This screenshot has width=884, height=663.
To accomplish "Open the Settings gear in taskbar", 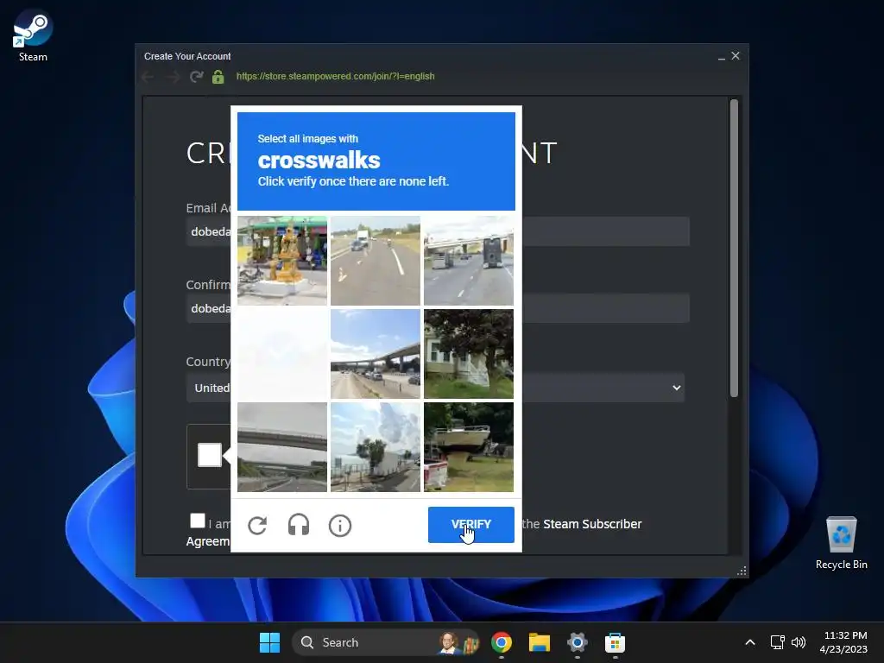I will (x=577, y=642).
